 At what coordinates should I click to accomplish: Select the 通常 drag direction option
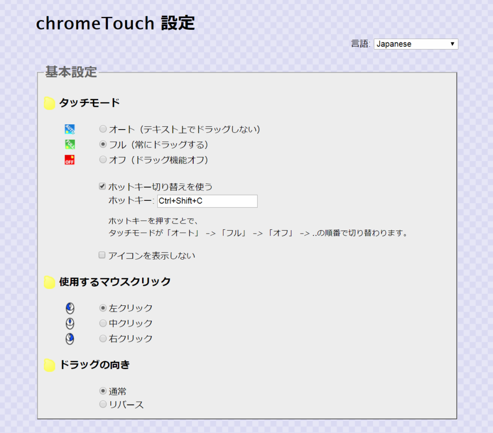(x=103, y=391)
